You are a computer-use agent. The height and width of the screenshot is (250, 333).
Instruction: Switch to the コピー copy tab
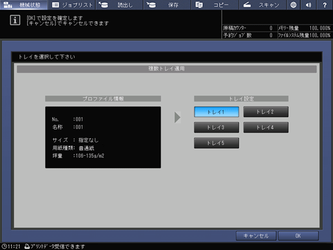pyautogui.click(x=214, y=5)
